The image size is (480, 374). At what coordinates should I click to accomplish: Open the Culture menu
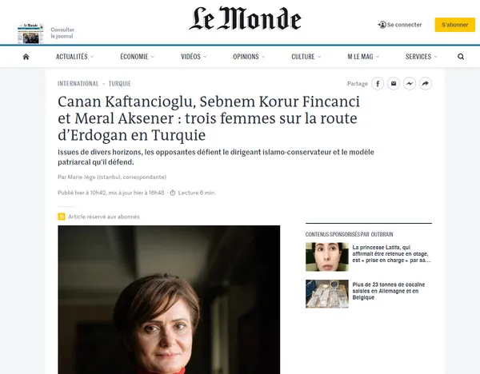pos(306,57)
